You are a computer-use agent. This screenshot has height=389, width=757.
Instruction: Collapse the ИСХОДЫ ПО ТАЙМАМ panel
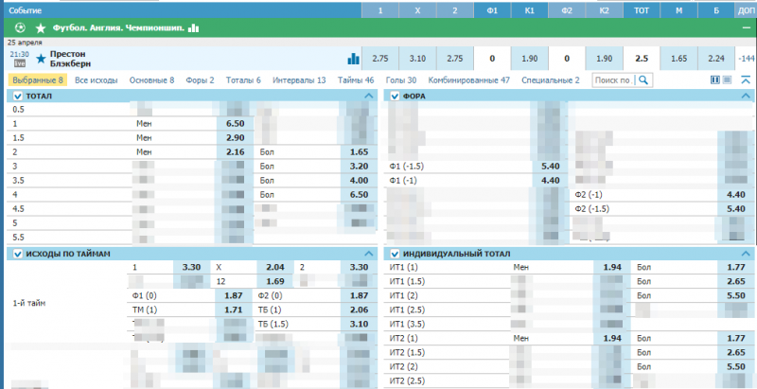click(x=369, y=254)
